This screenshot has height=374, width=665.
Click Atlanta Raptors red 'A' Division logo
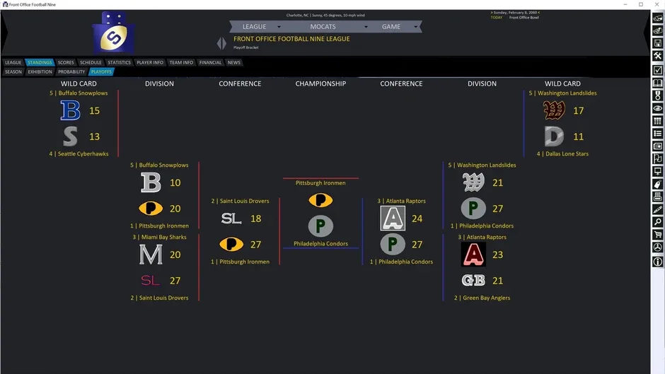coord(473,255)
